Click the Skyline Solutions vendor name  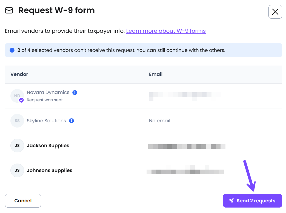[46, 121]
